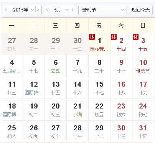This screenshot has height=143, width=155.
Task: Select May 25 初八 date
Action: coord(12,131)
